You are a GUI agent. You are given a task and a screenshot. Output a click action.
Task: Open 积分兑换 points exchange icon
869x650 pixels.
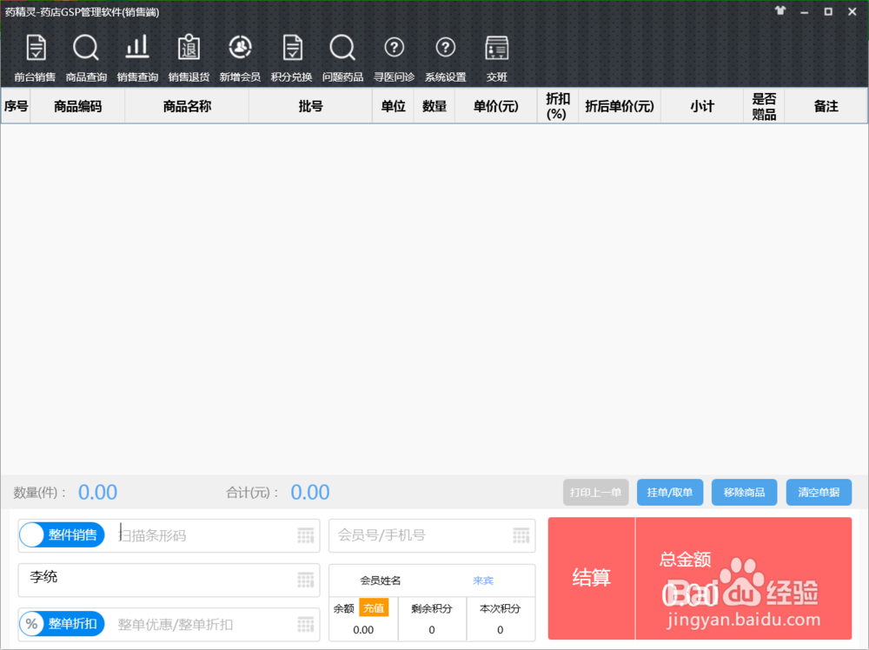291,57
